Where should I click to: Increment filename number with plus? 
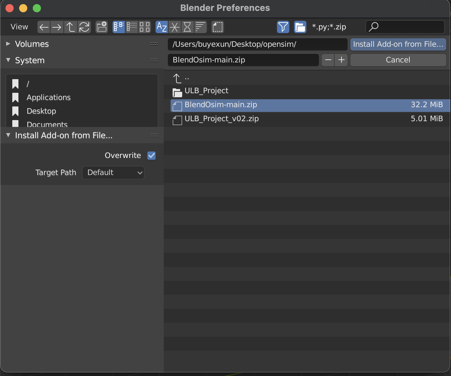point(341,60)
